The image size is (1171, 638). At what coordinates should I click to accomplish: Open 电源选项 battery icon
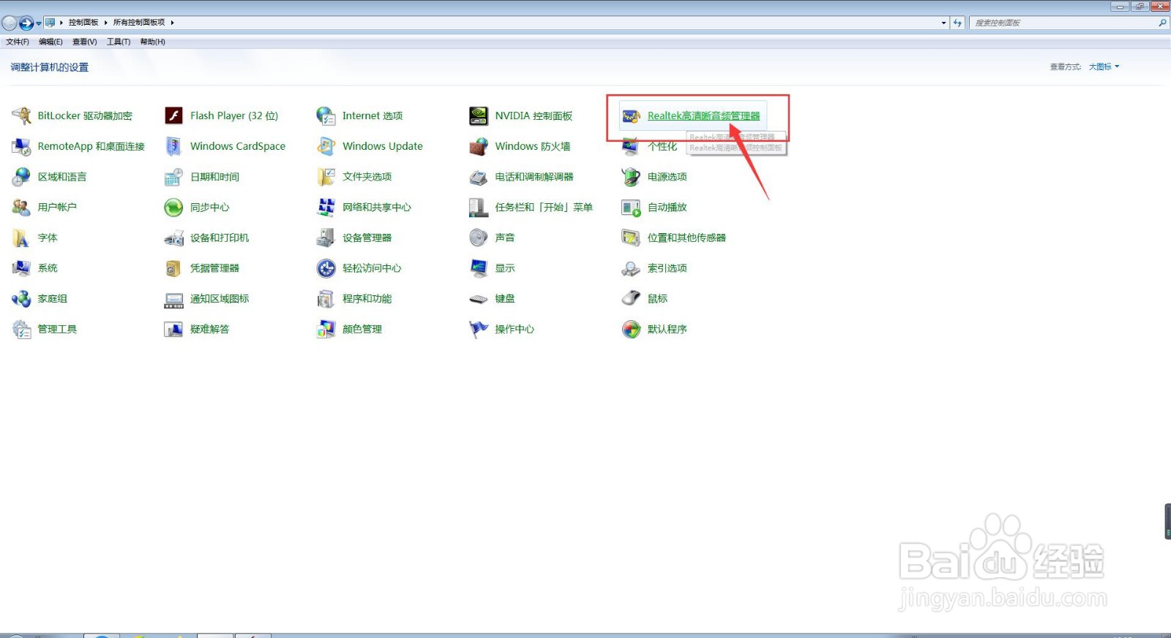point(631,177)
